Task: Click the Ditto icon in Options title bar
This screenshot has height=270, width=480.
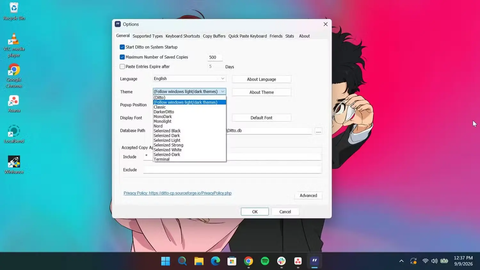Action: click(x=118, y=24)
